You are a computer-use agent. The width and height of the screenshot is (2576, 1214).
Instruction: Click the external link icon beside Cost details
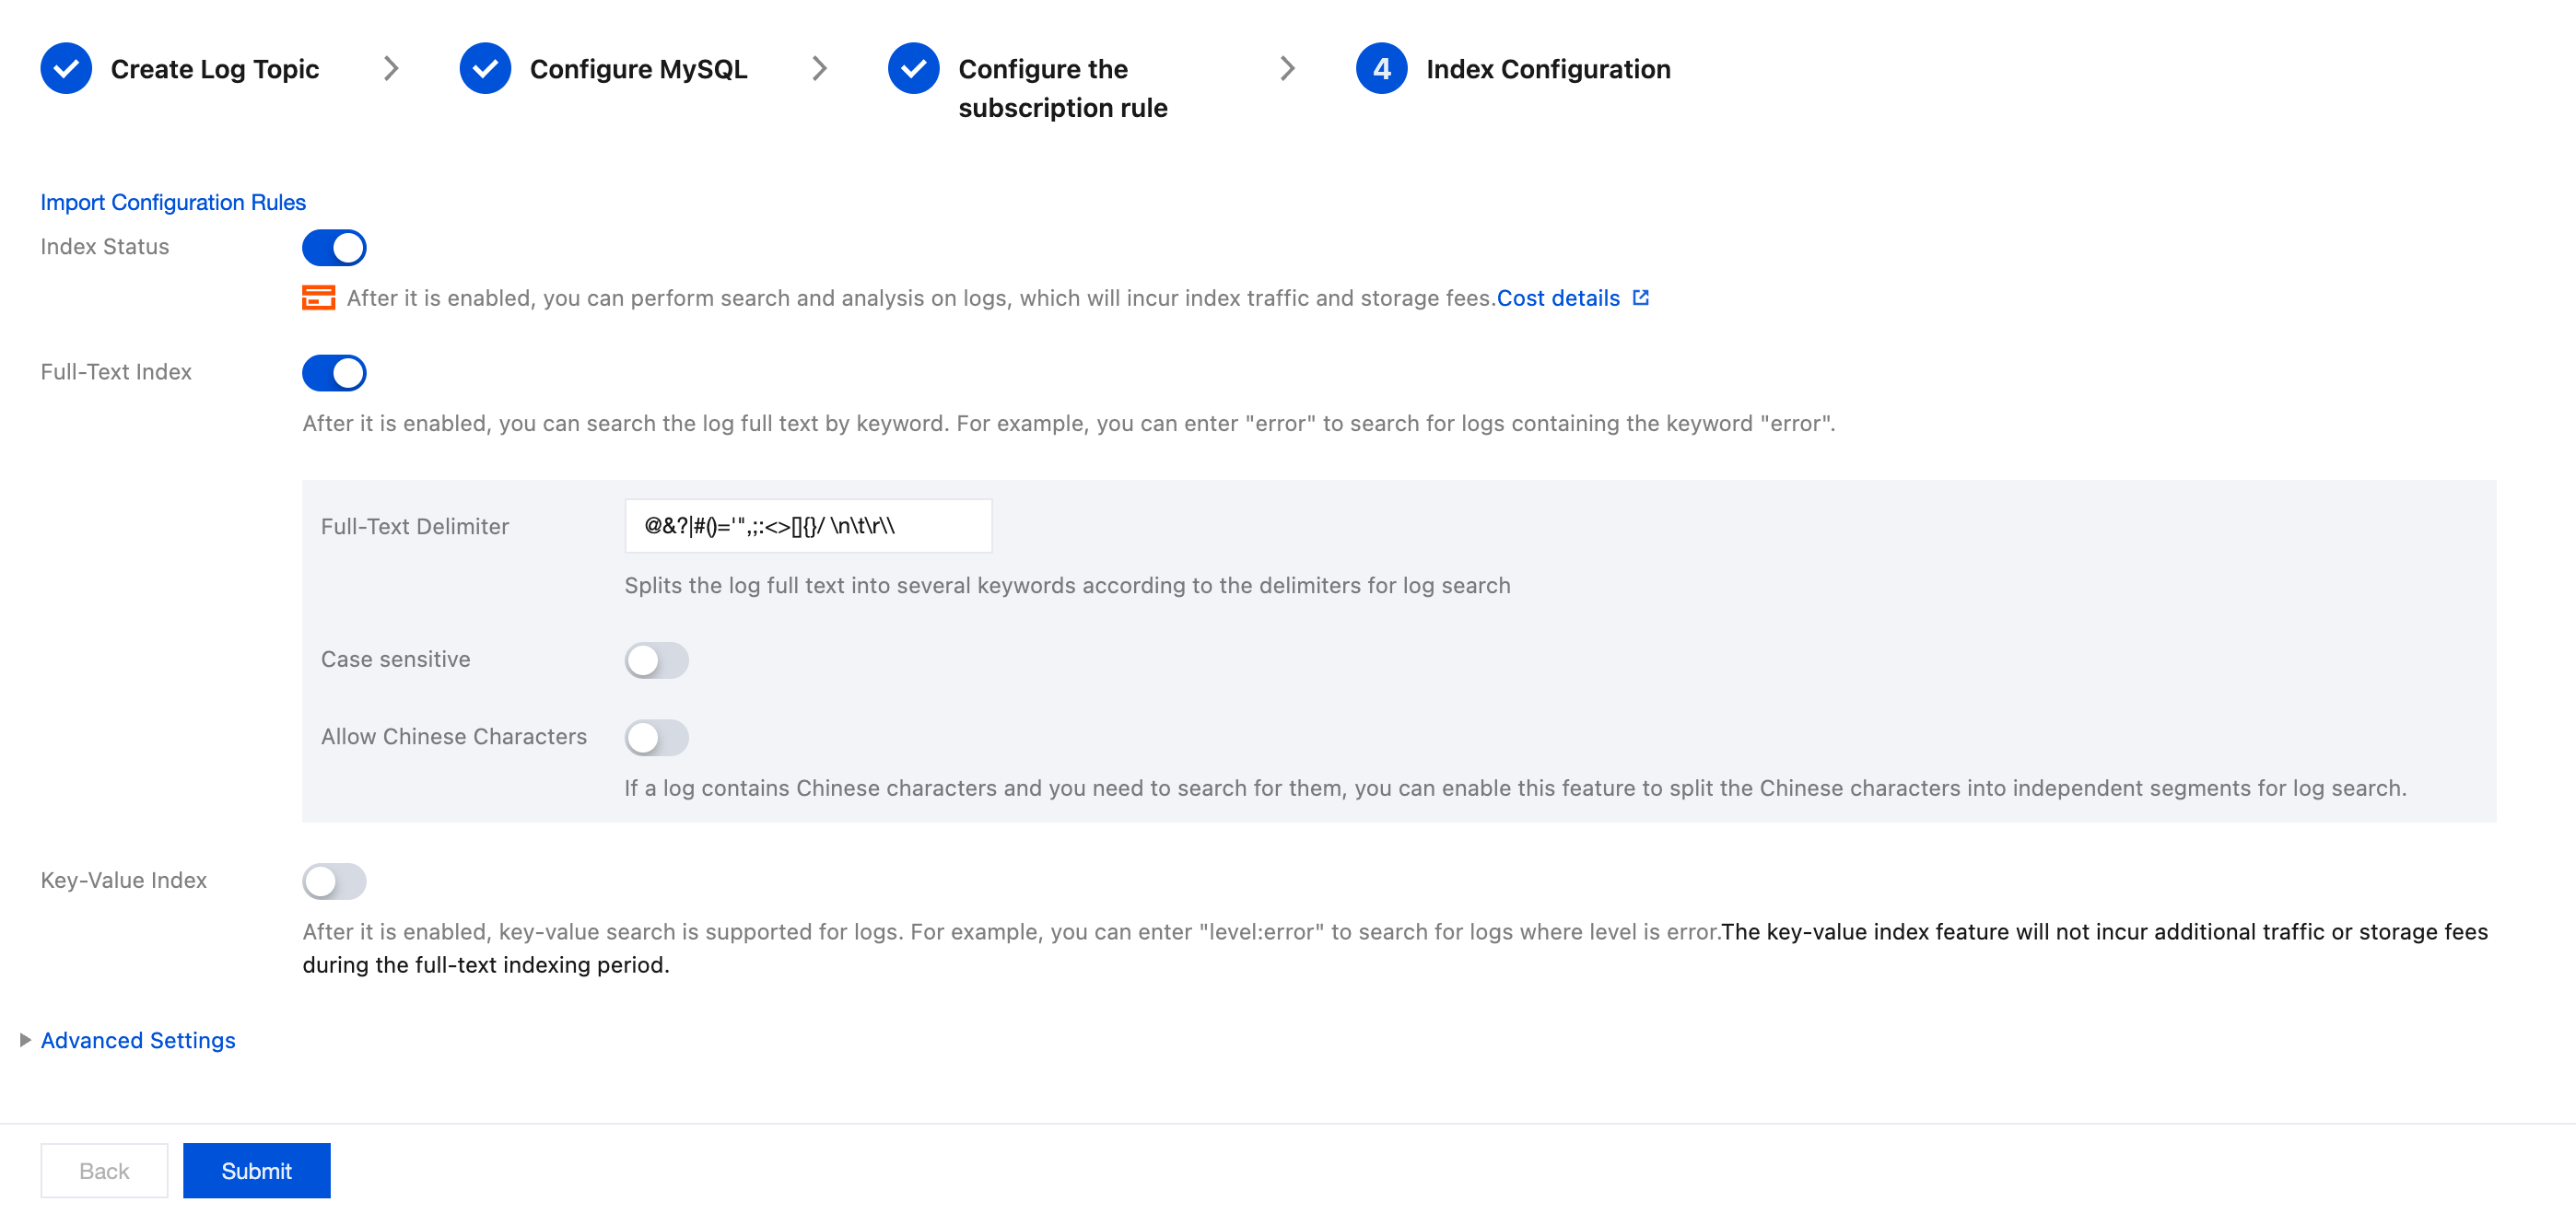[1641, 298]
